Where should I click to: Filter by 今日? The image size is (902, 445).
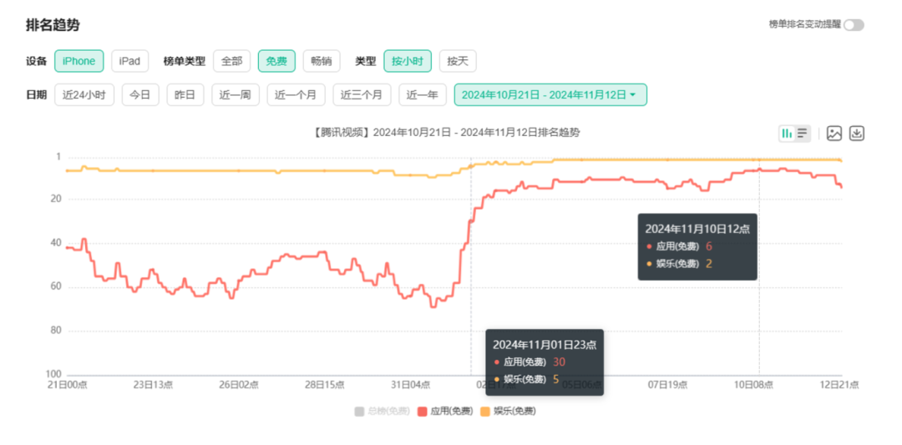click(140, 95)
